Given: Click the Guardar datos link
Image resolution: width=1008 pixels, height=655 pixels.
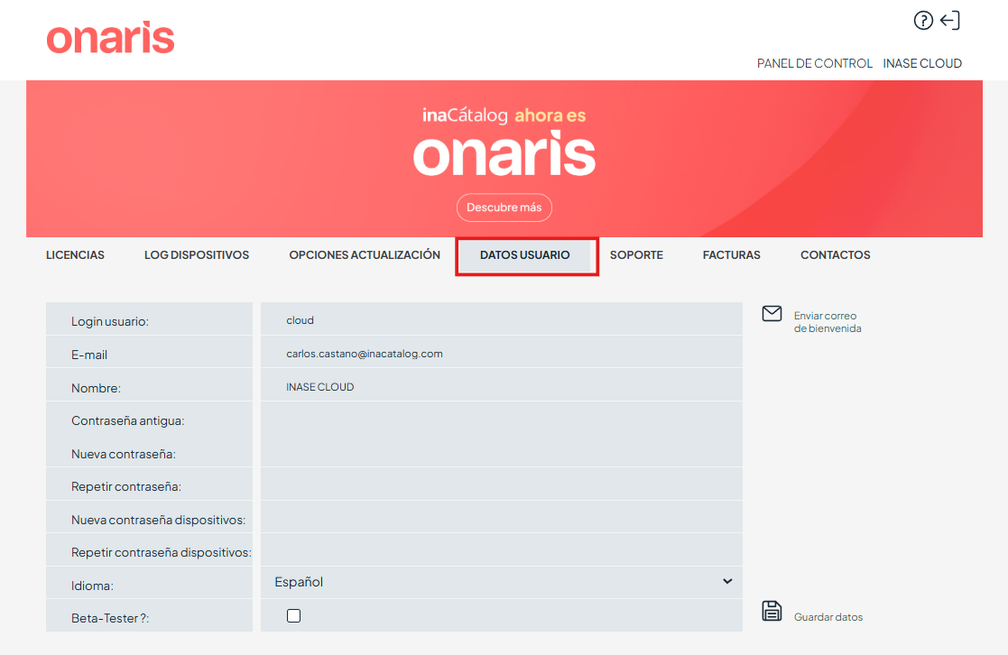Looking at the screenshot, I should click(x=828, y=617).
